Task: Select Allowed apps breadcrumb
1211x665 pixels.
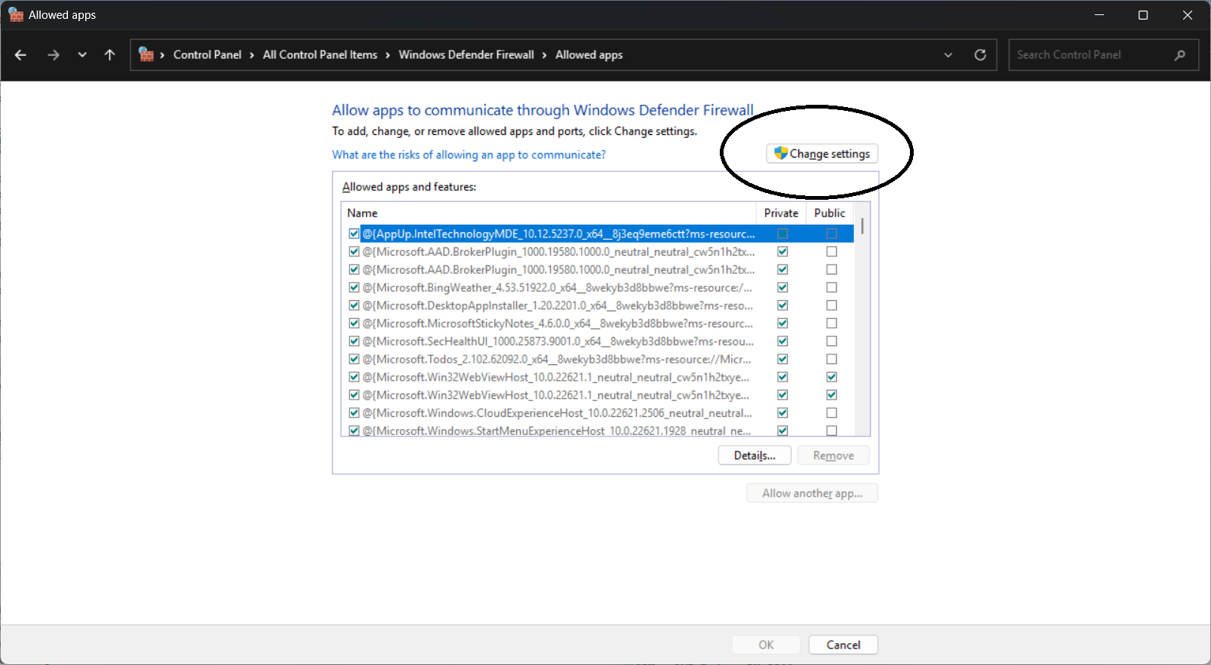Action: 589,55
